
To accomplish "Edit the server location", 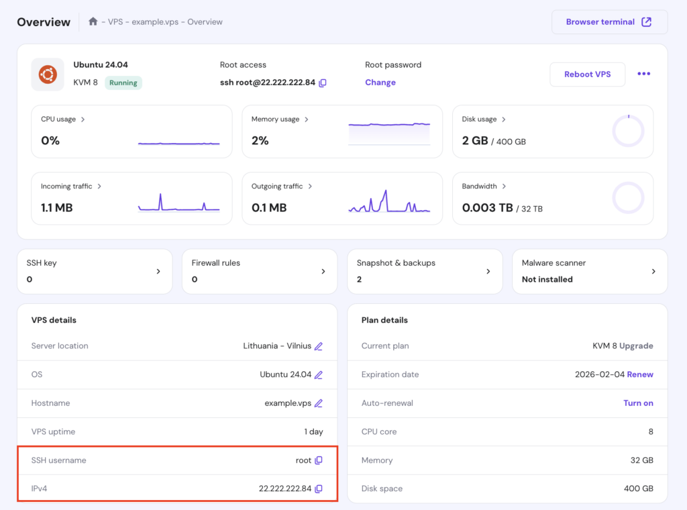I will pyautogui.click(x=317, y=346).
